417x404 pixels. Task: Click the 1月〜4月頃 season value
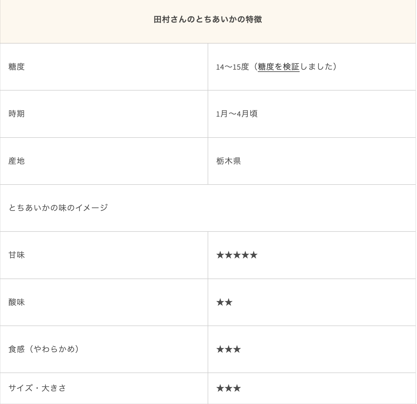coord(237,114)
